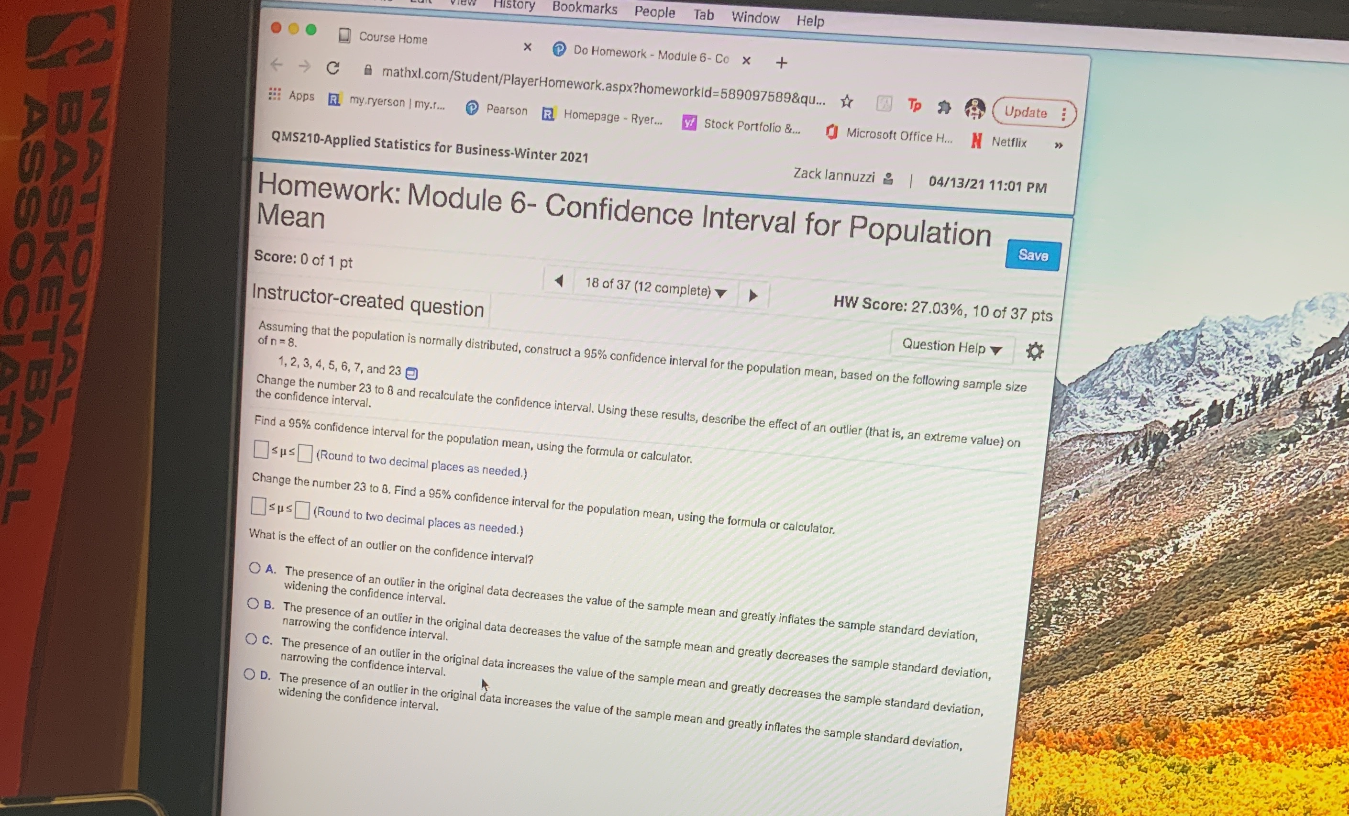Select answer option B radio button
Viewport: 1349px width, 816px height.
(x=253, y=604)
